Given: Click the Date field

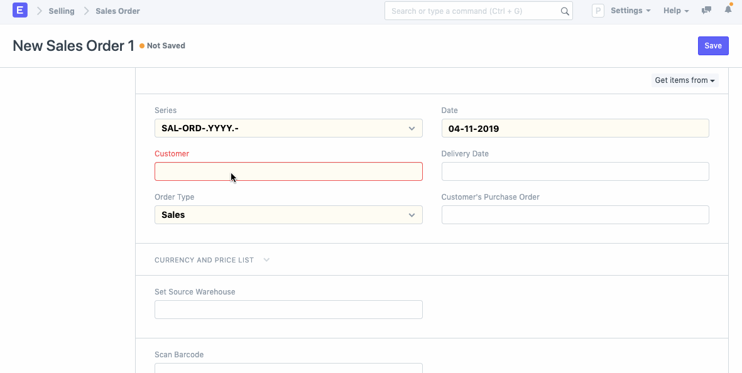Looking at the screenshot, I should click(575, 129).
